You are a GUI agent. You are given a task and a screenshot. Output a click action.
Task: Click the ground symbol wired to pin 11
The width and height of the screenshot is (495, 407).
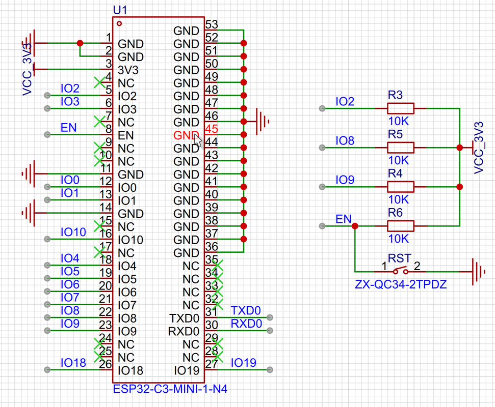(x=29, y=173)
